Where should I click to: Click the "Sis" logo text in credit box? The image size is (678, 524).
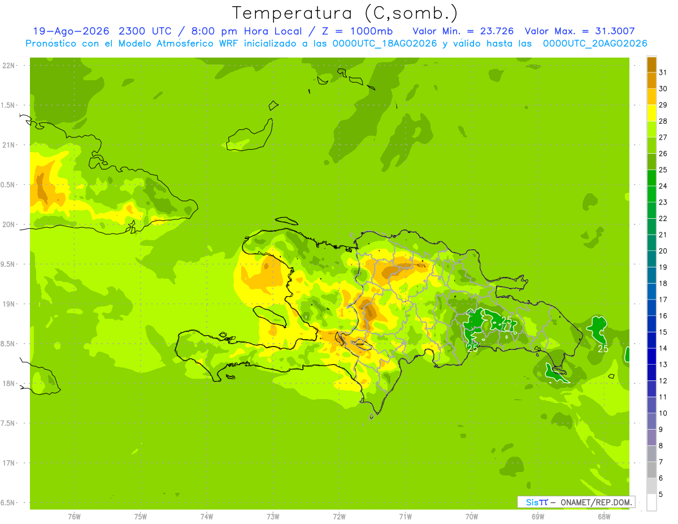[x=532, y=502]
